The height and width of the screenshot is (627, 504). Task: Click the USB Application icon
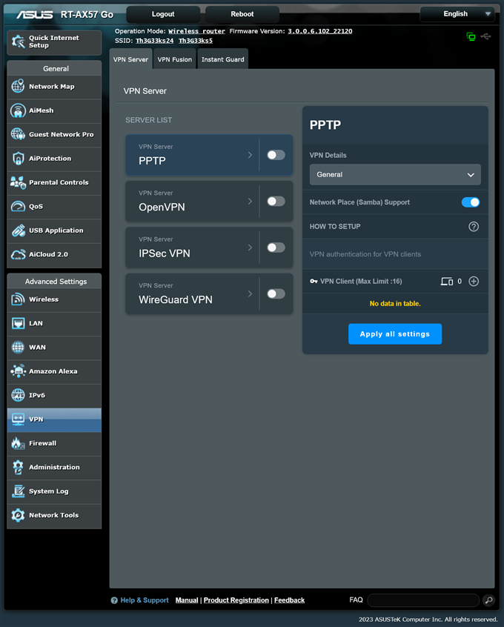(18, 230)
